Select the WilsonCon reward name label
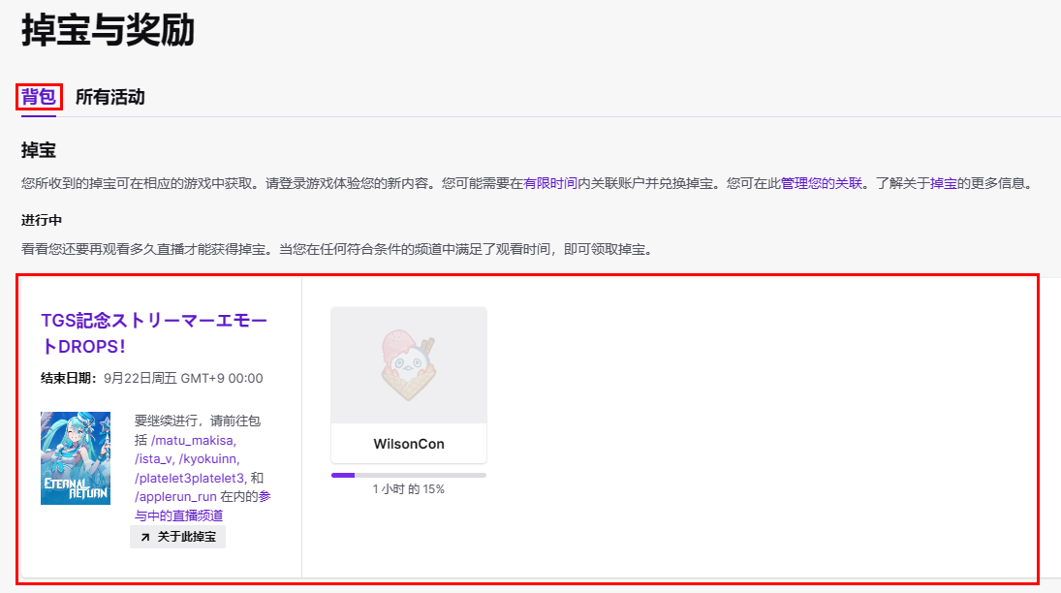 [x=408, y=444]
